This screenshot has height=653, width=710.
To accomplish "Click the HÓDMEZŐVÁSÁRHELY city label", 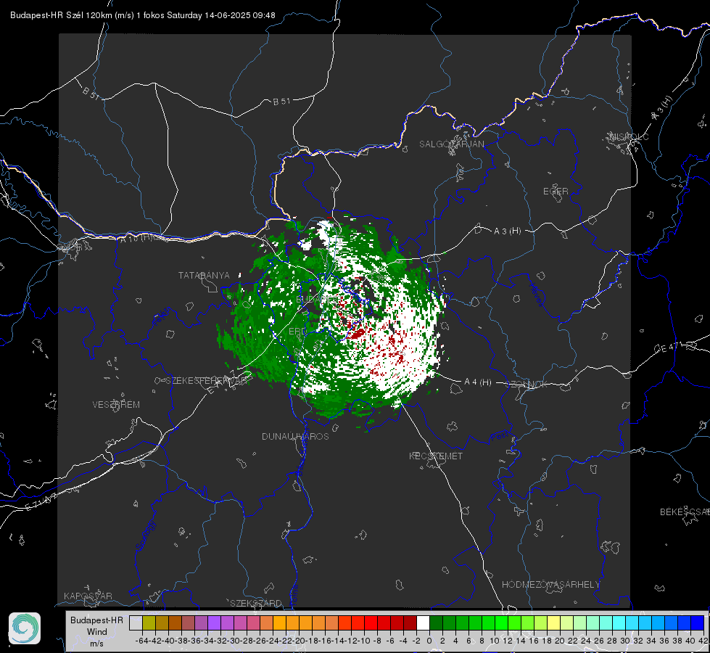I will (550, 585).
